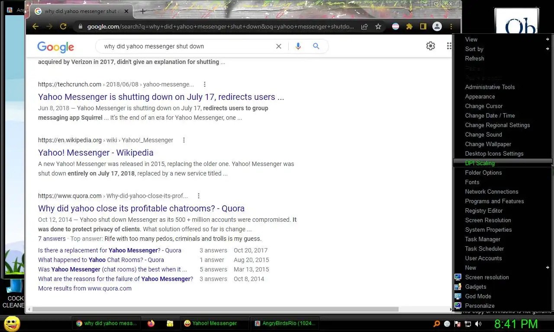Choose Refresh from the context menu
Image resolution: width=554 pixels, height=332 pixels.
tap(503, 58)
